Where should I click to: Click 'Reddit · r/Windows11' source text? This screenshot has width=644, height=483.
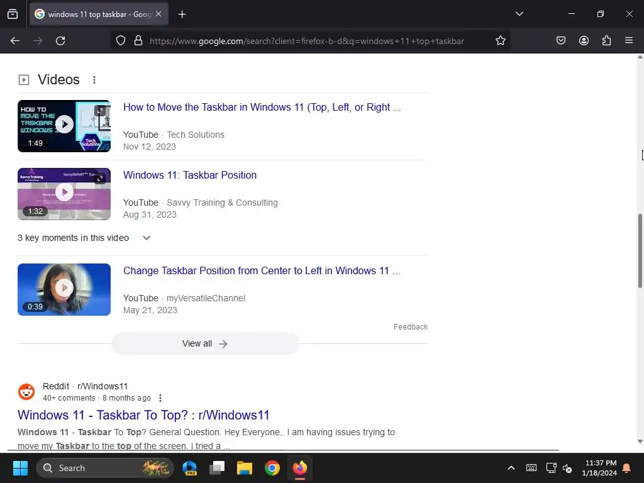(85, 386)
